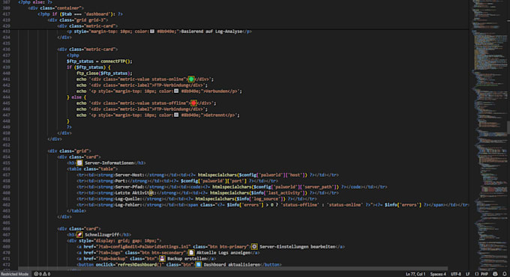This screenshot has height=277, width=510.
Task: Click the errors and warnings indicator in status bar
Action: click(42, 274)
